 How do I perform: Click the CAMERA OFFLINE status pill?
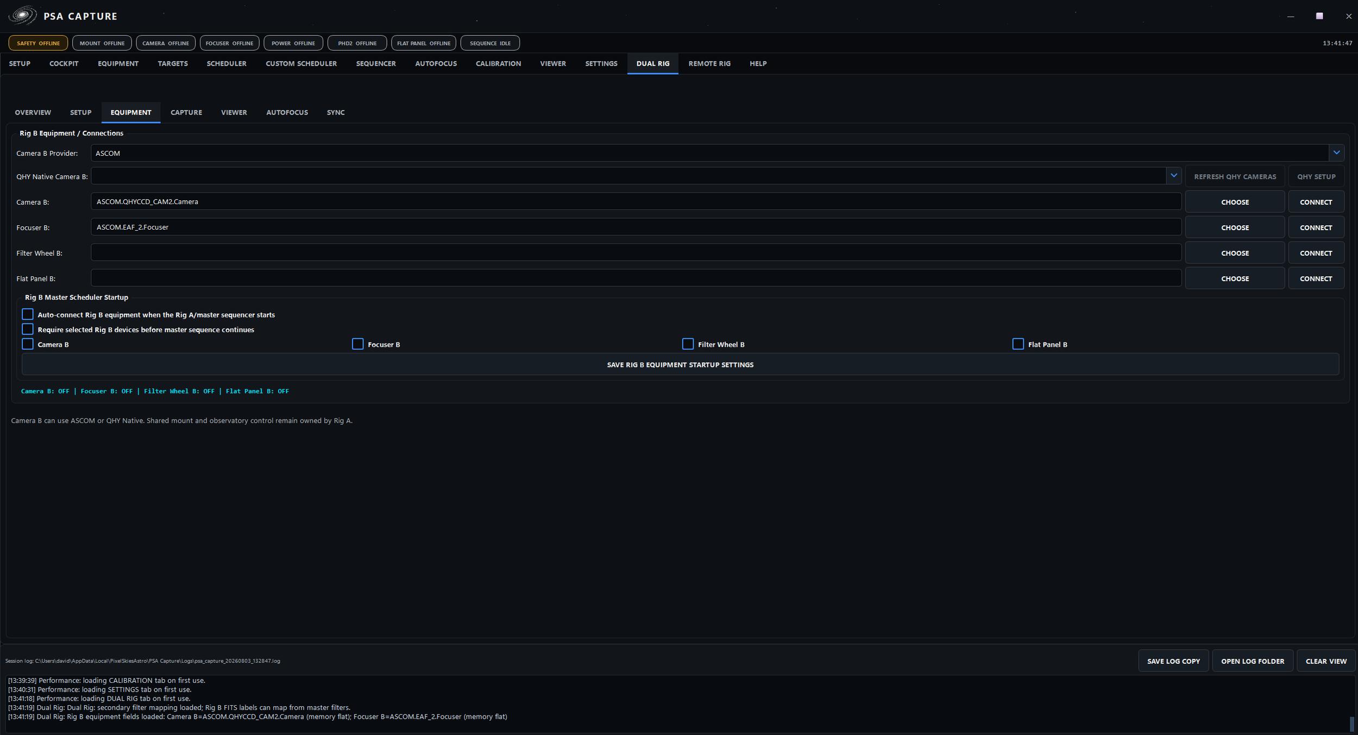pyautogui.click(x=166, y=43)
